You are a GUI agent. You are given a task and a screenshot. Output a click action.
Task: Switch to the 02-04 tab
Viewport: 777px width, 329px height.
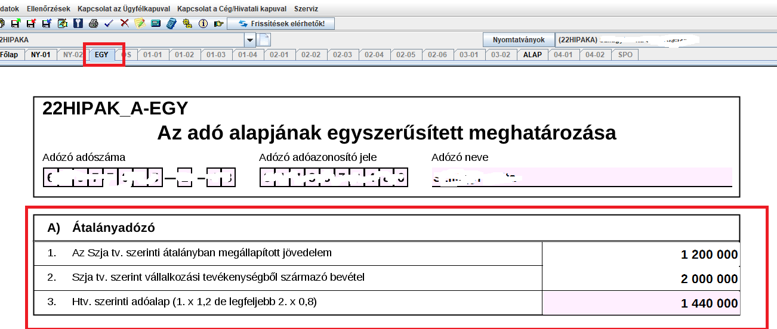(374, 55)
